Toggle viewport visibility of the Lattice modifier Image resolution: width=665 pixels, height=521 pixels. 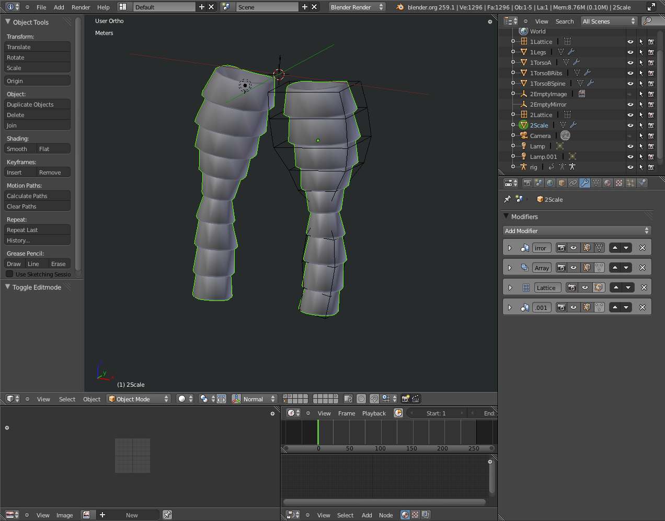585,287
